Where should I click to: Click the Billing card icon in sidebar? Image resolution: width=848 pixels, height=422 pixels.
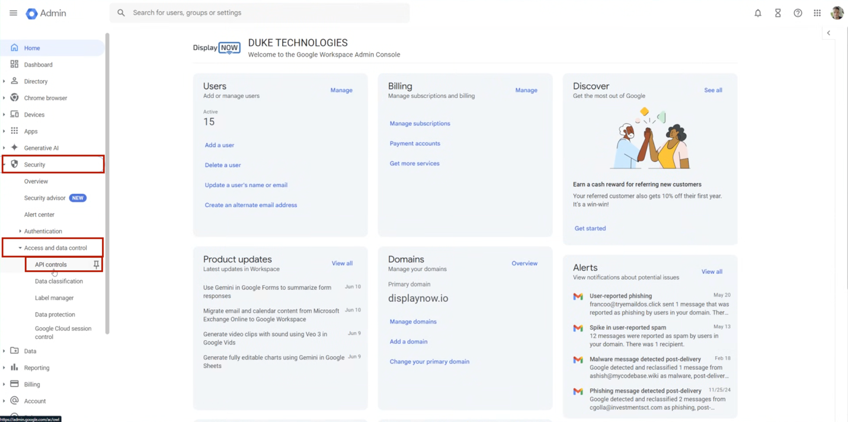point(14,383)
